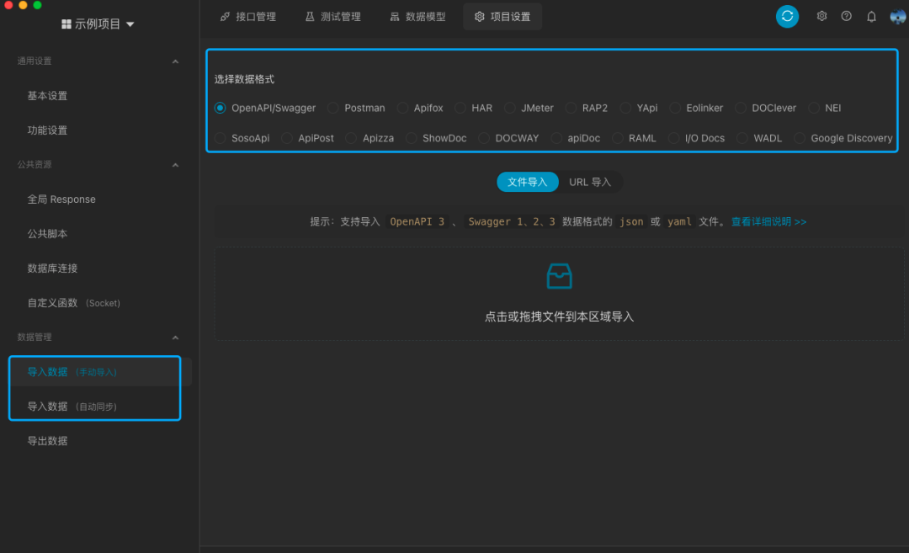909x553 pixels.
Task: Open 自定义函数 (Socket) in the sidebar
Action: [x=73, y=302]
